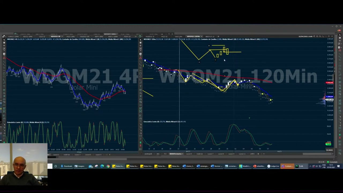Click the horizontal scrollbar under the left chart
The image size is (343, 193).
(x=87, y=159)
